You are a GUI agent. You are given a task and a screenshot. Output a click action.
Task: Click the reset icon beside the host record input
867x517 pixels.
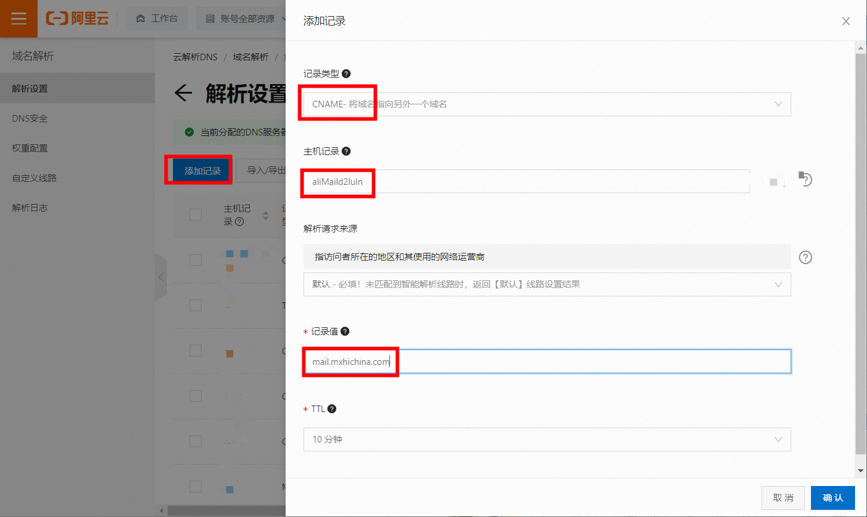coord(806,179)
